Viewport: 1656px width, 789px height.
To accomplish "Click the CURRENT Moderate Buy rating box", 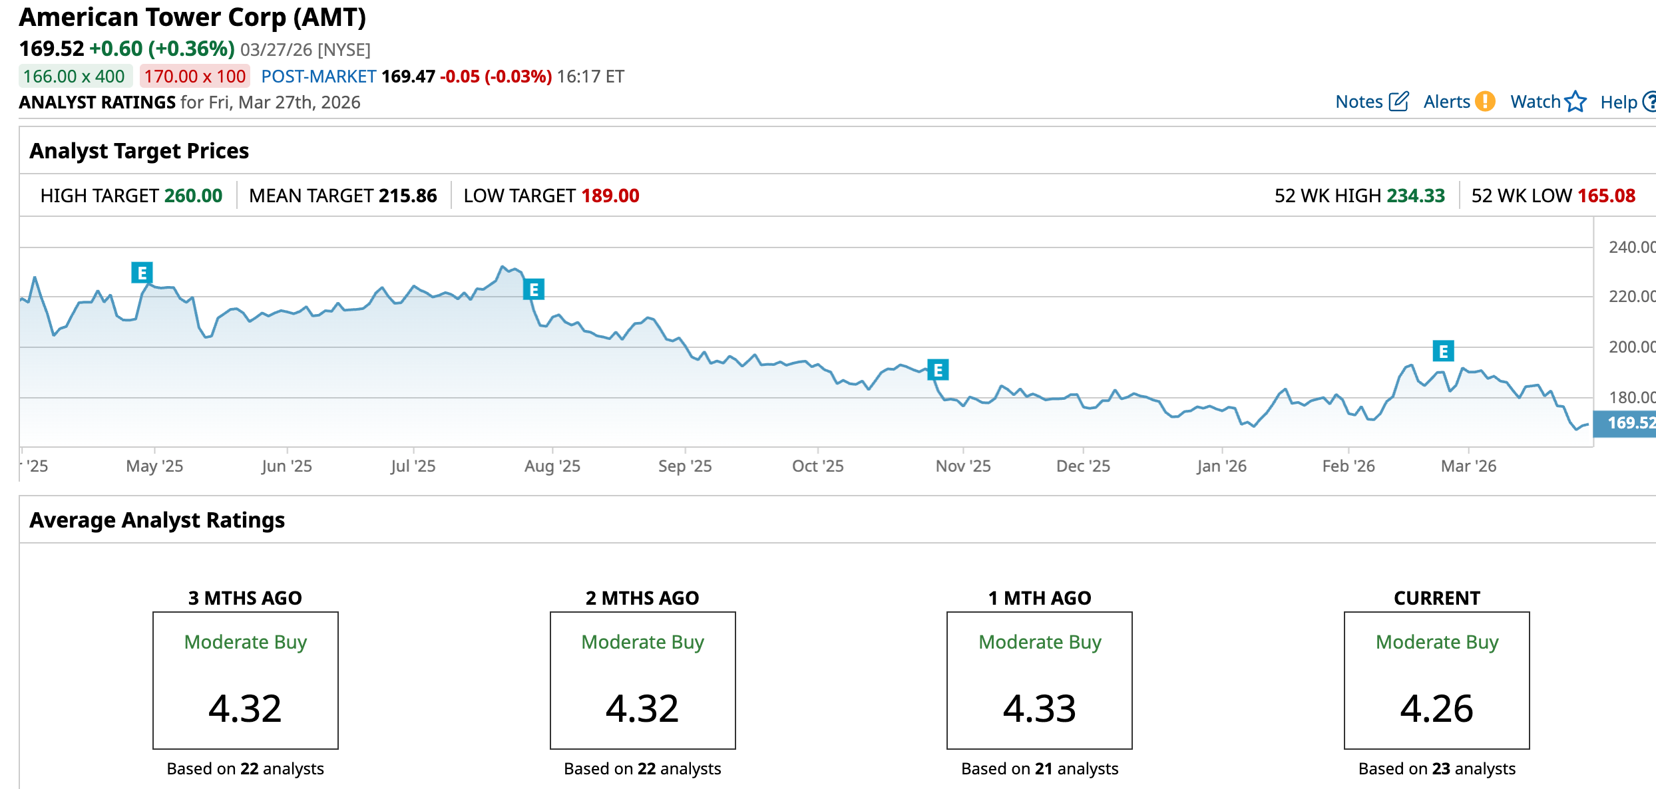I will pos(1436,680).
